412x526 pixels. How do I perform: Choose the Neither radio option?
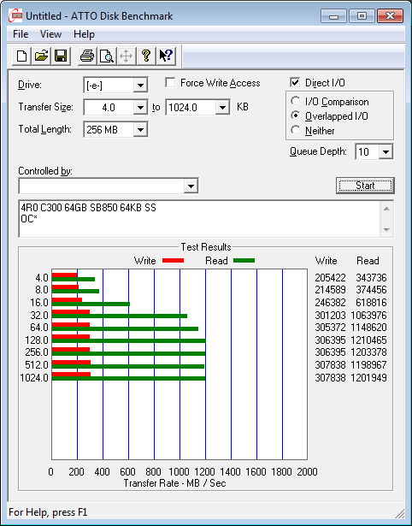pos(296,130)
